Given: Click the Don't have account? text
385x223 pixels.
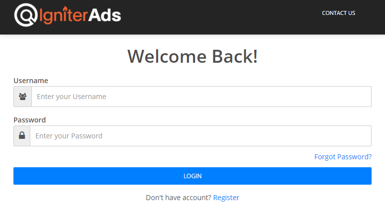Looking at the screenshot, I should point(179,198).
